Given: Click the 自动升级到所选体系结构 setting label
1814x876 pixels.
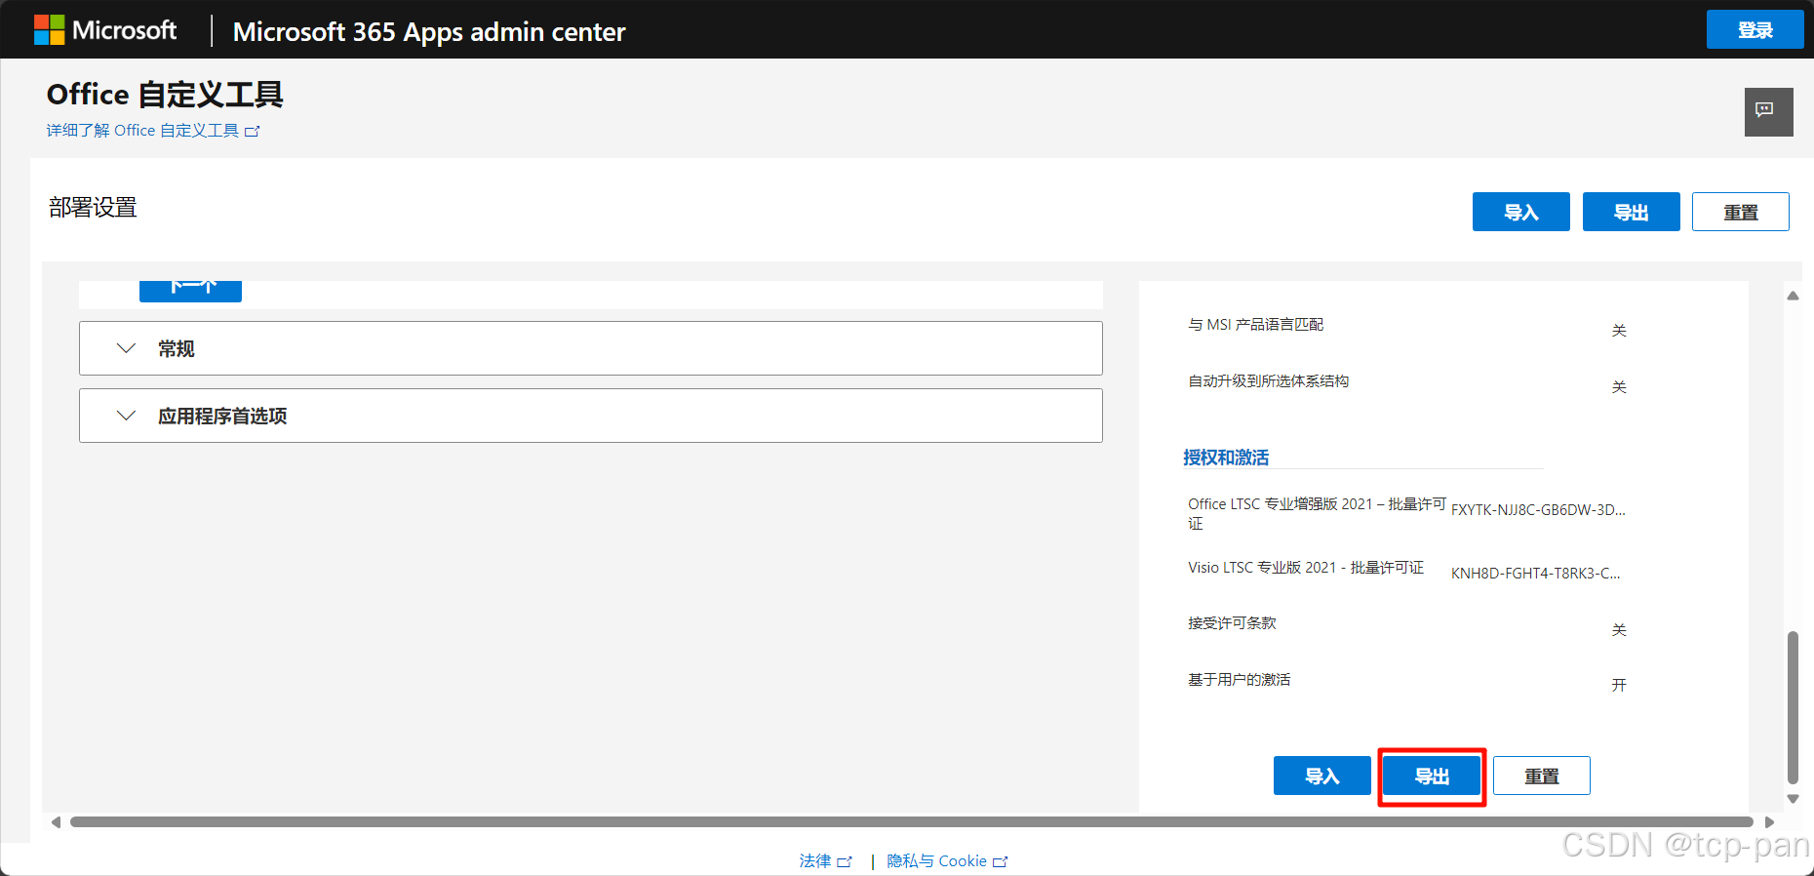Looking at the screenshot, I should pos(1268,381).
